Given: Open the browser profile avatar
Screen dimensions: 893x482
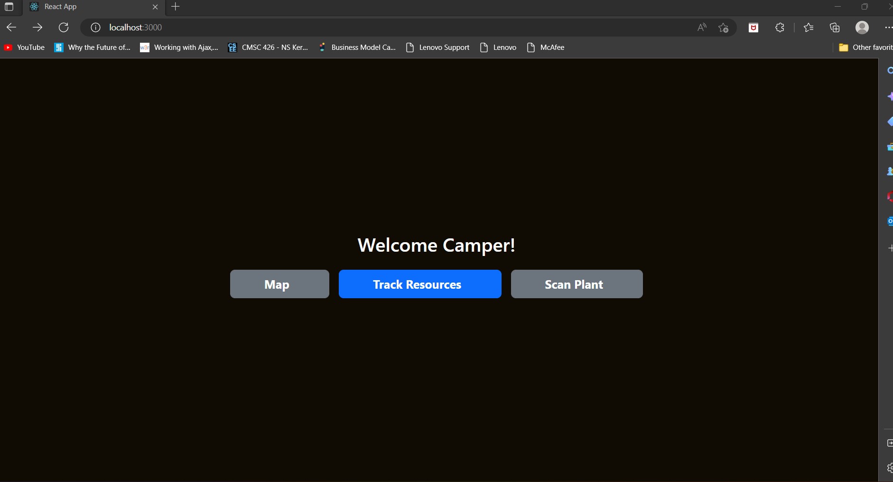Looking at the screenshot, I should pos(862,27).
